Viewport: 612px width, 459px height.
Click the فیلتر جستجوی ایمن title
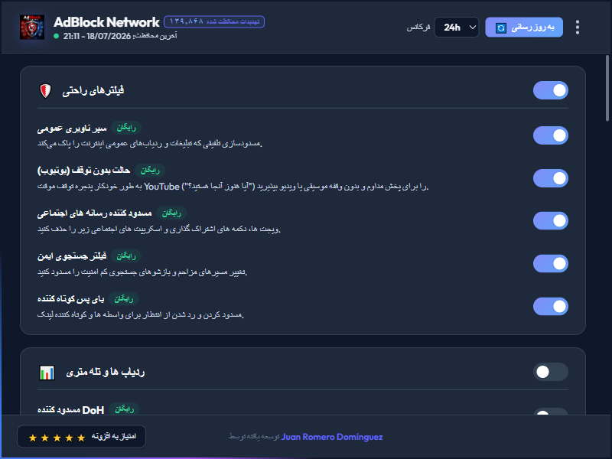[x=72, y=256]
